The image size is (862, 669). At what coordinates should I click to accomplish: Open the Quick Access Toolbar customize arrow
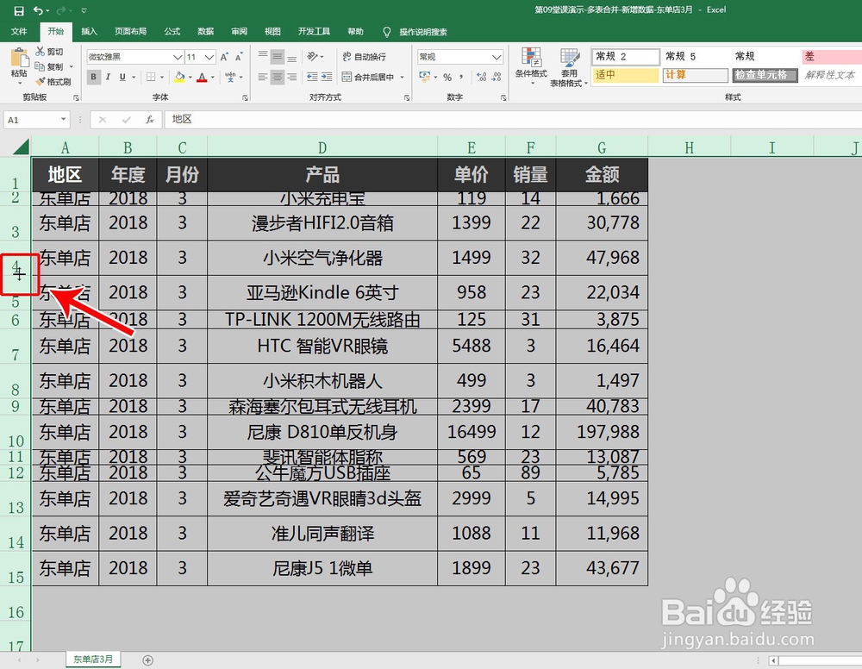pyautogui.click(x=84, y=10)
